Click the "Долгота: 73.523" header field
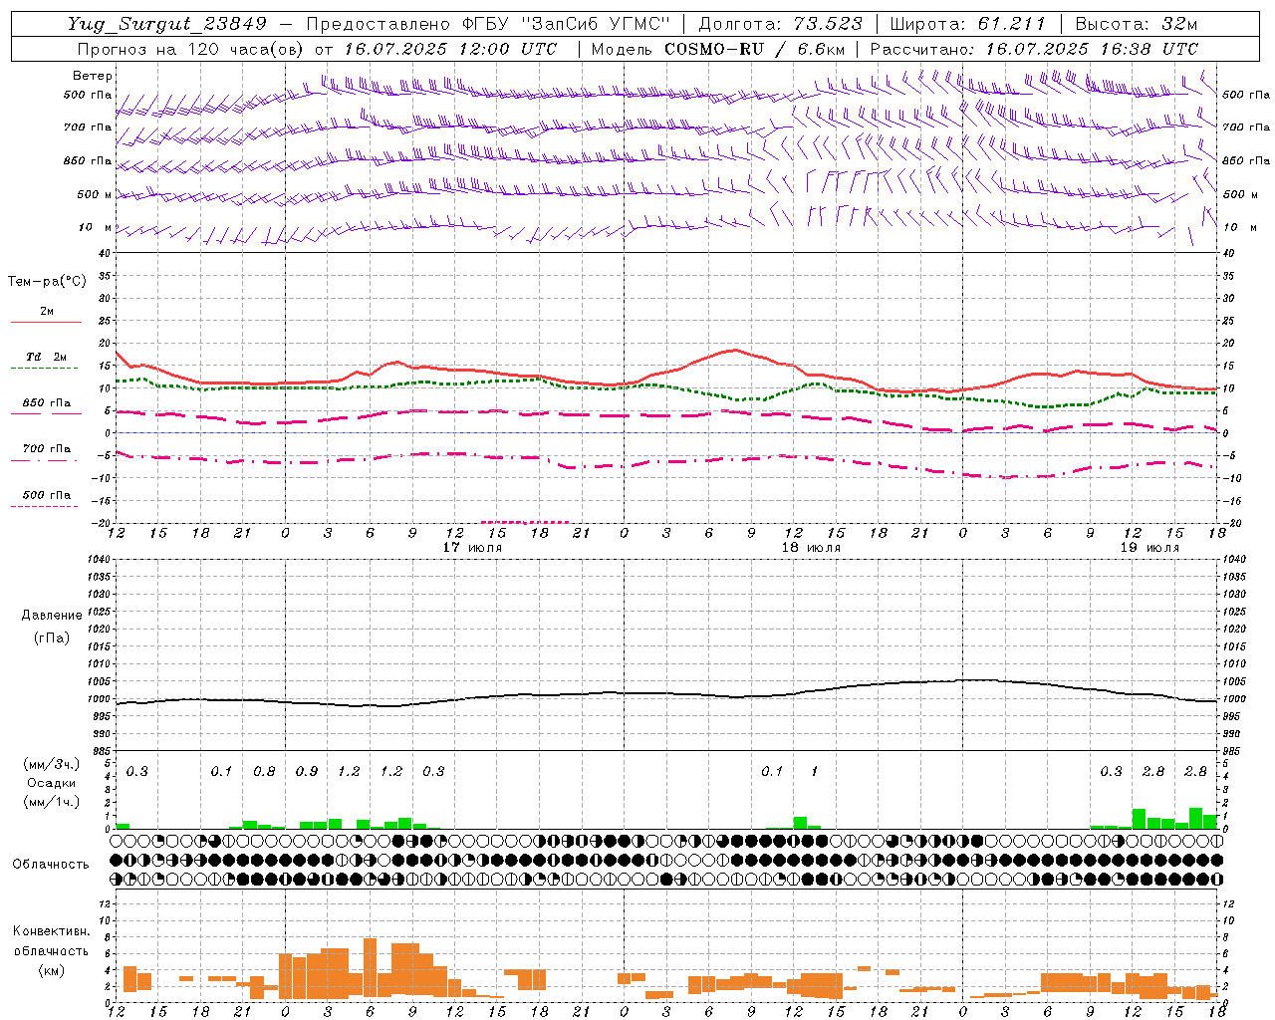 coord(781,25)
